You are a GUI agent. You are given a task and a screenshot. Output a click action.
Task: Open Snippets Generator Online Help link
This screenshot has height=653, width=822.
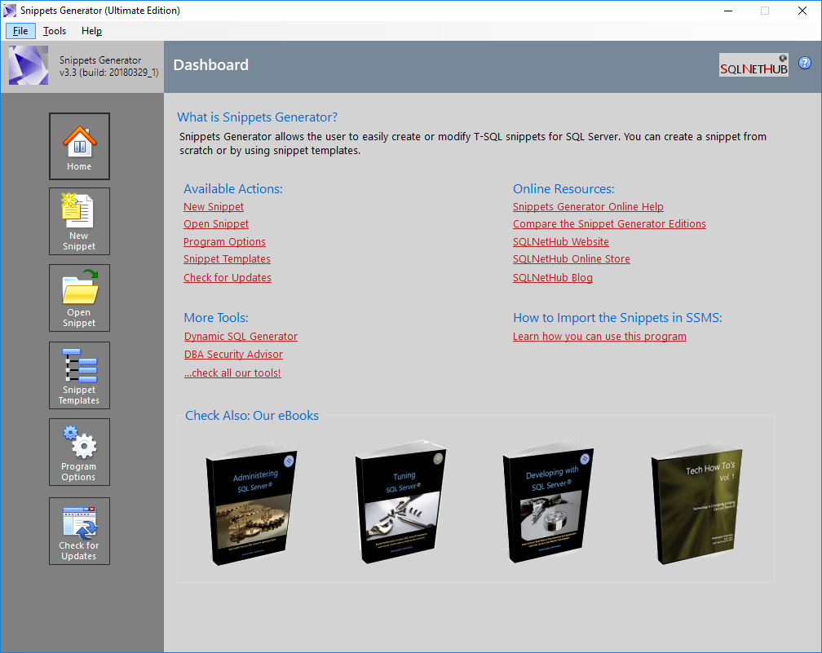pyautogui.click(x=588, y=206)
